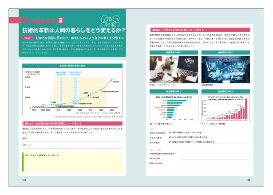Click the "Jobs most likely to be taken over by AI" chart
Viewport: 273px width, 195px height.
174,108
